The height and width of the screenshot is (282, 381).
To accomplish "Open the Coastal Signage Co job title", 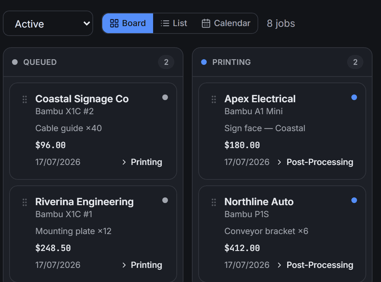I will [82, 99].
